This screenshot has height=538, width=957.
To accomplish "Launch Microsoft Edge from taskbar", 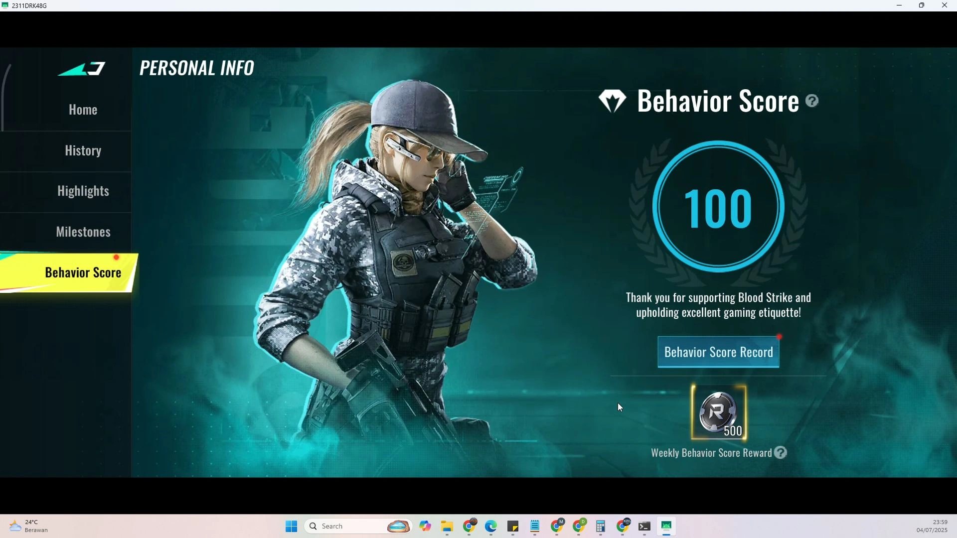I will [x=491, y=526].
